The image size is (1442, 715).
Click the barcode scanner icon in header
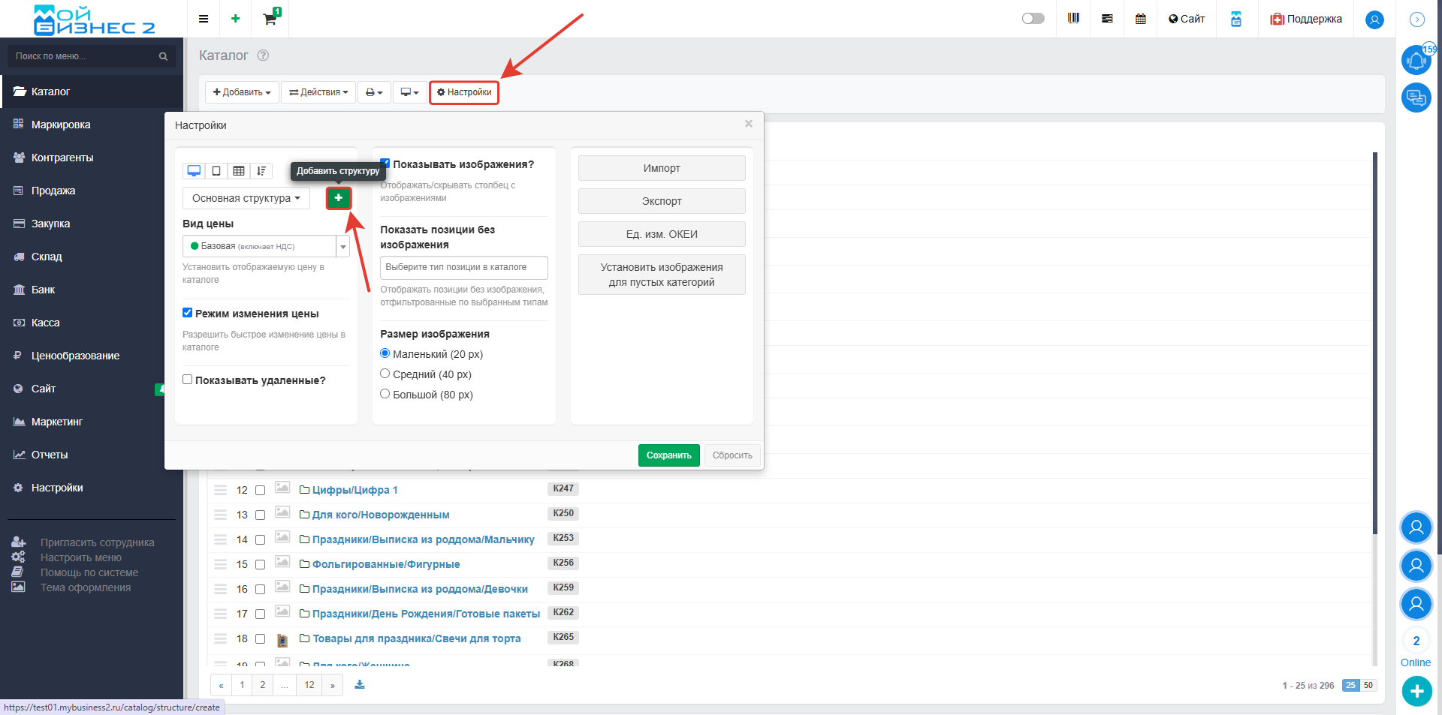click(1073, 19)
